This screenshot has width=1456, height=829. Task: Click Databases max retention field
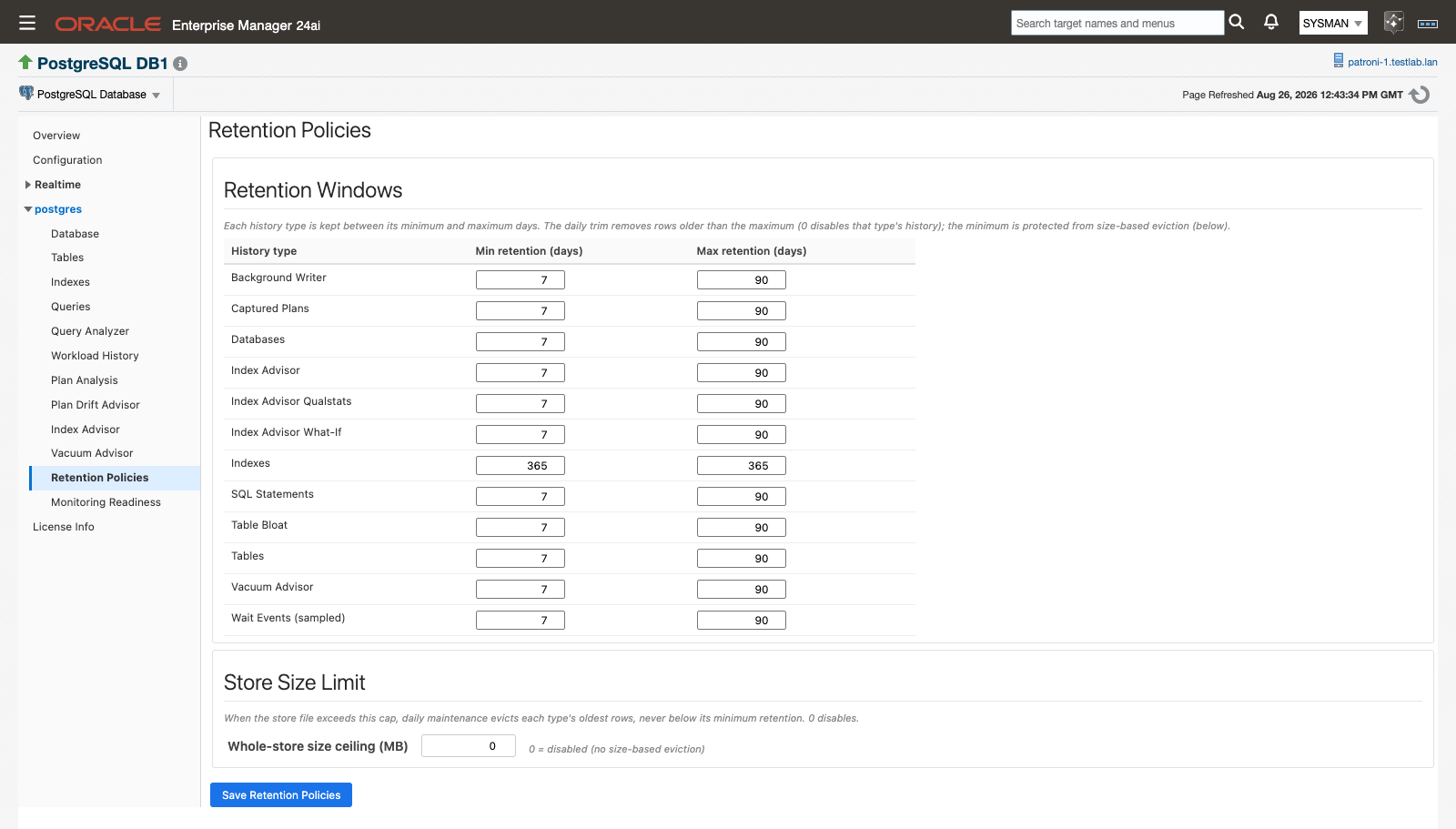pos(742,342)
